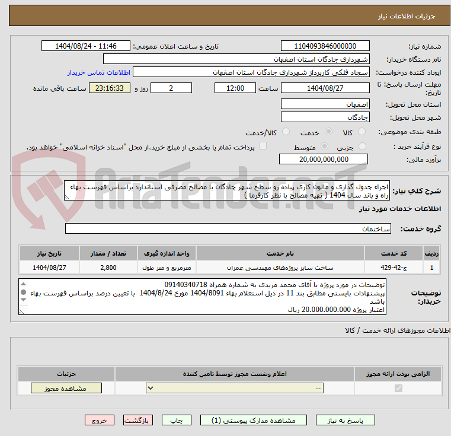Screen dimensions: 451x436
Task: Click scroll down arrow in buyer notes
Action: 24,300
